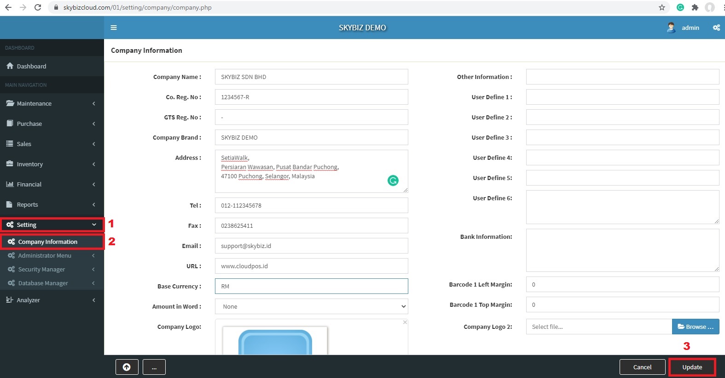The height and width of the screenshot is (378, 725).
Task: Click the admin user avatar icon
Action: (x=671, y=28)
